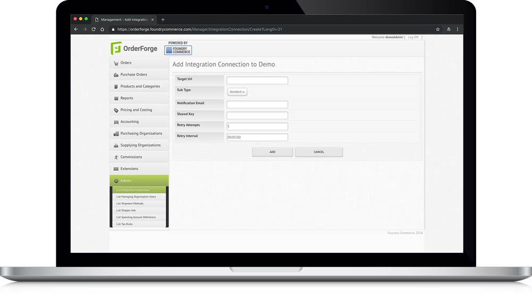Open the Sub Type Standard dropdown
Image resolution: width=532 pixels, height=296 pixels.
click(237, 92)
